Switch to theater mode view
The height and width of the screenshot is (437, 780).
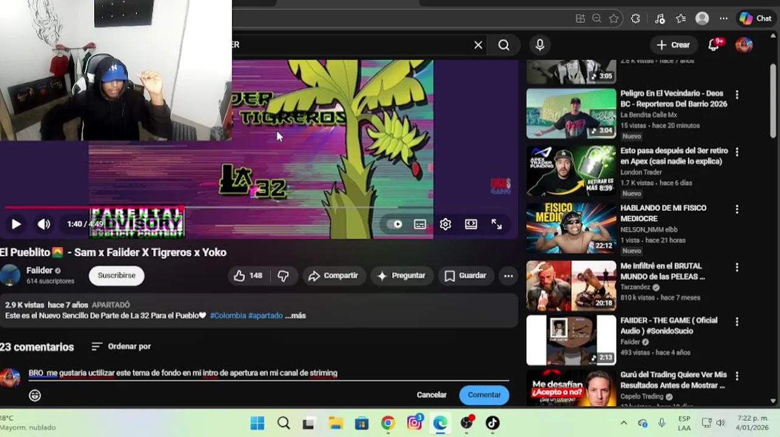point(471,224)
